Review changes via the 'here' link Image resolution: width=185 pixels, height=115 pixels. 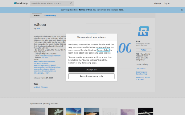[x=121, y=10]
